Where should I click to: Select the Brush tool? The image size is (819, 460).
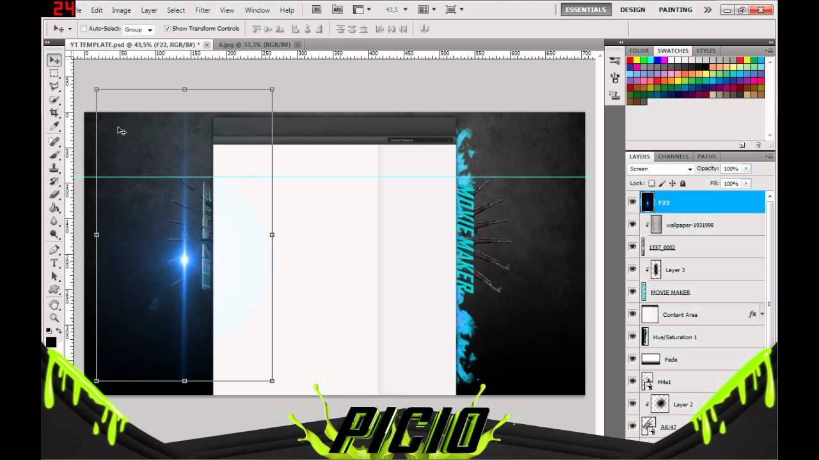point(54,155)
